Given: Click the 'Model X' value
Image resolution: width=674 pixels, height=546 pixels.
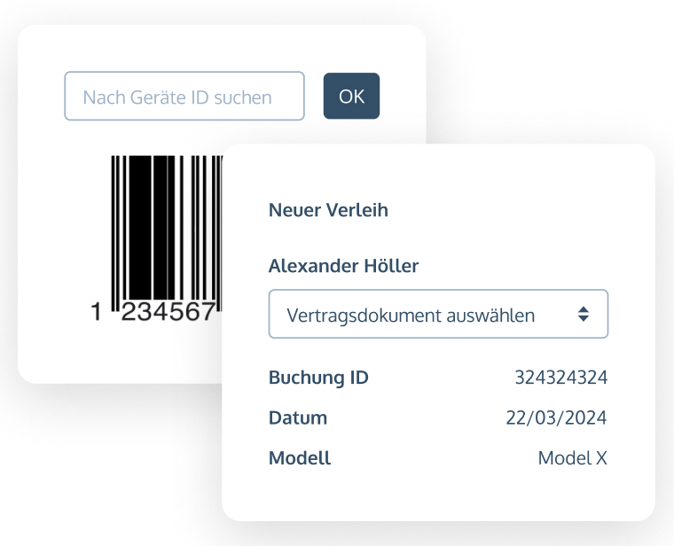Looking at the screenshot, I should [x=572, y=458].
